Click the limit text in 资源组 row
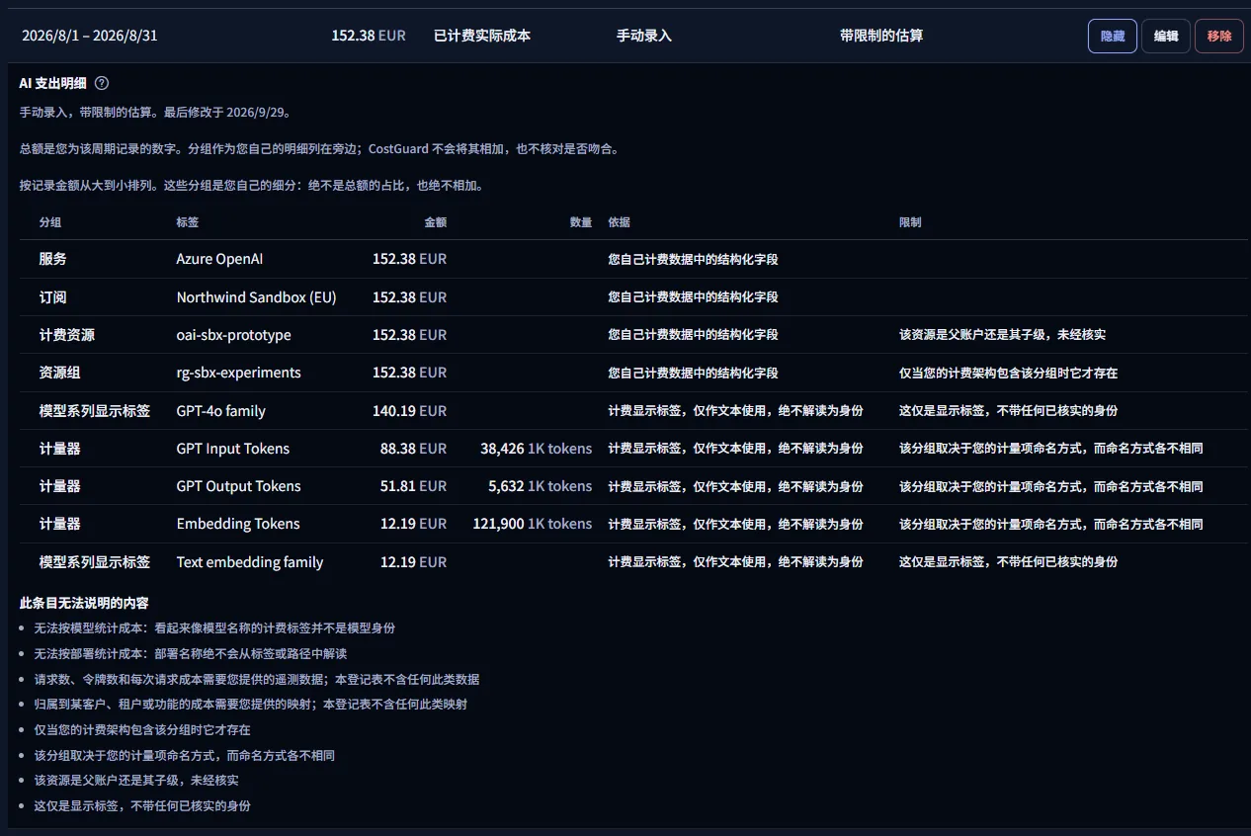Image resolution: width=1251 pixels, height=836 pixels. 1008,374
